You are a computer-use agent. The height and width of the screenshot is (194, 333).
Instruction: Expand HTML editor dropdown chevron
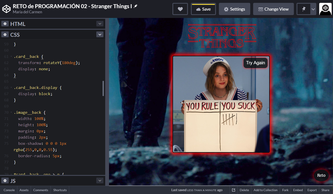click(x=100, y=24)
